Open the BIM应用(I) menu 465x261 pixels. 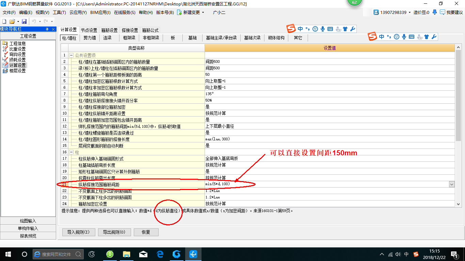[100, 13]
